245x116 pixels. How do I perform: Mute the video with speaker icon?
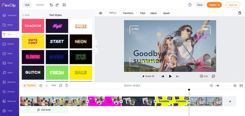pos(101,13)
